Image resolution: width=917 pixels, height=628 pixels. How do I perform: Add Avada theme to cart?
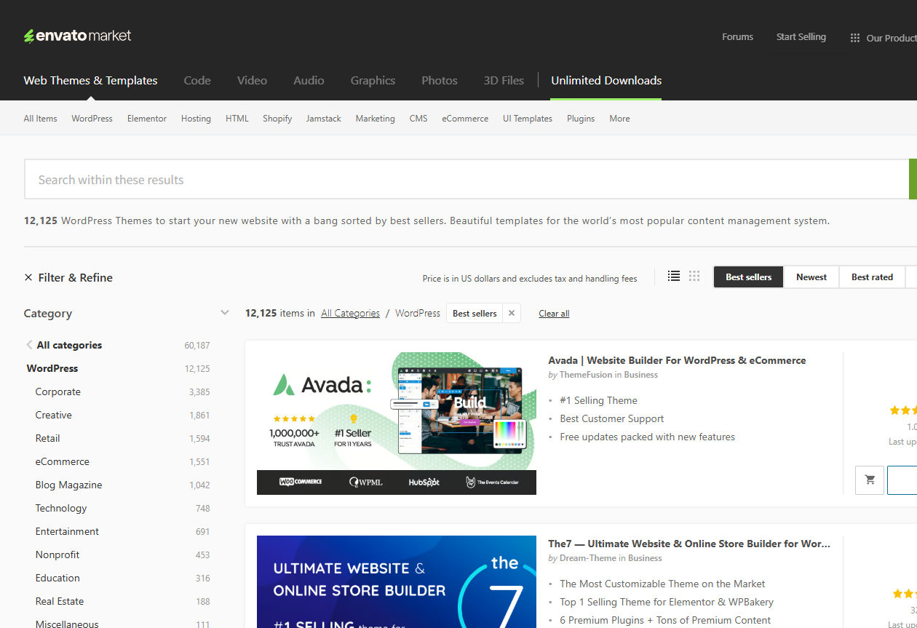tap(870, 480)
